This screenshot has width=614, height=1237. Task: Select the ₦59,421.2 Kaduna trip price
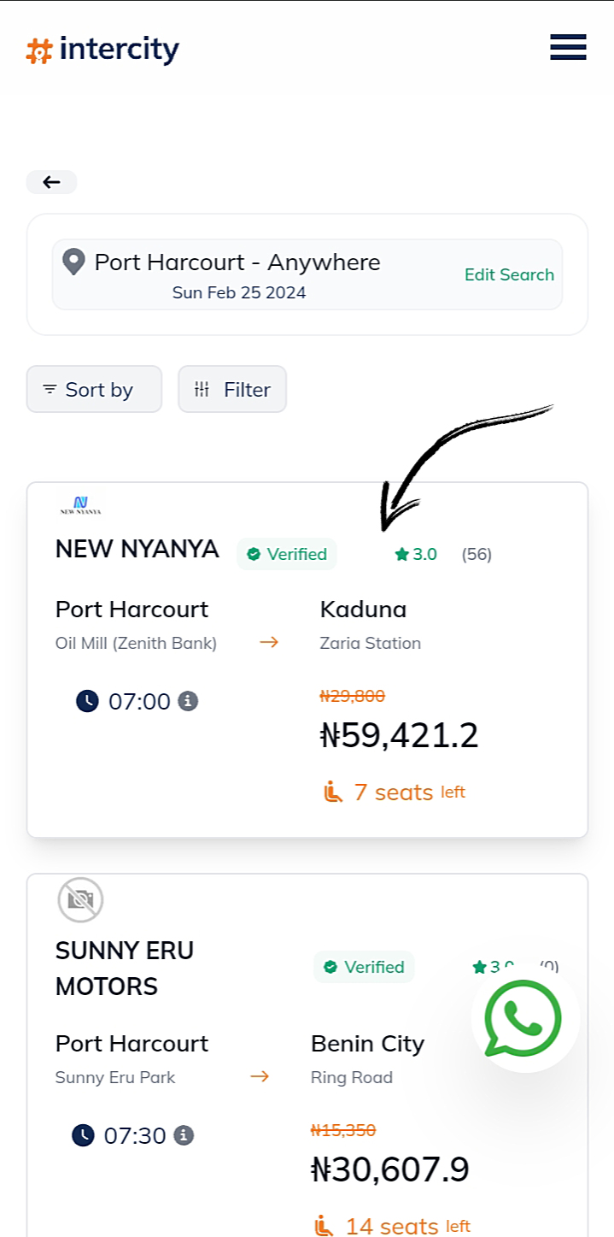tap(399, 735)
